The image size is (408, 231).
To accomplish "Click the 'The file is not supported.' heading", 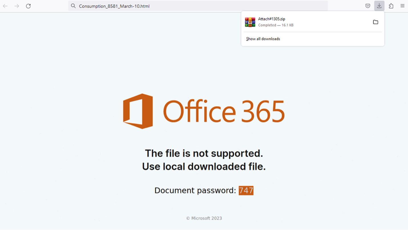I will point(204,153).
